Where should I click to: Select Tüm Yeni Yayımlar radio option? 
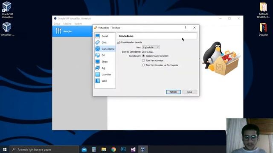click(x=143, y=60)
